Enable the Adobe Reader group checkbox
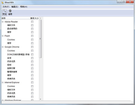The width and height of the screenshot is (135, 105). click(32, 22)
